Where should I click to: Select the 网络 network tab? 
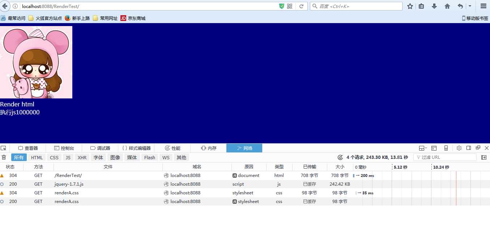pos(244,148)
